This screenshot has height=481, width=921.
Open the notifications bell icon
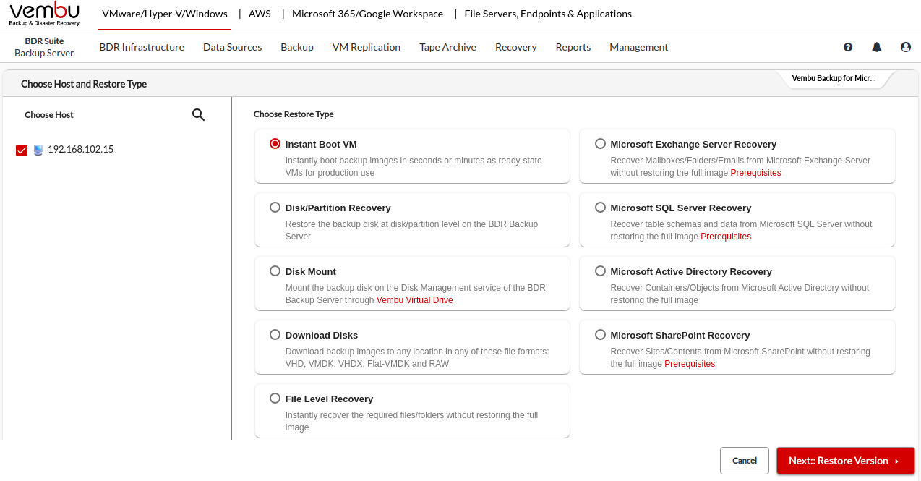[x=877, y=47]
